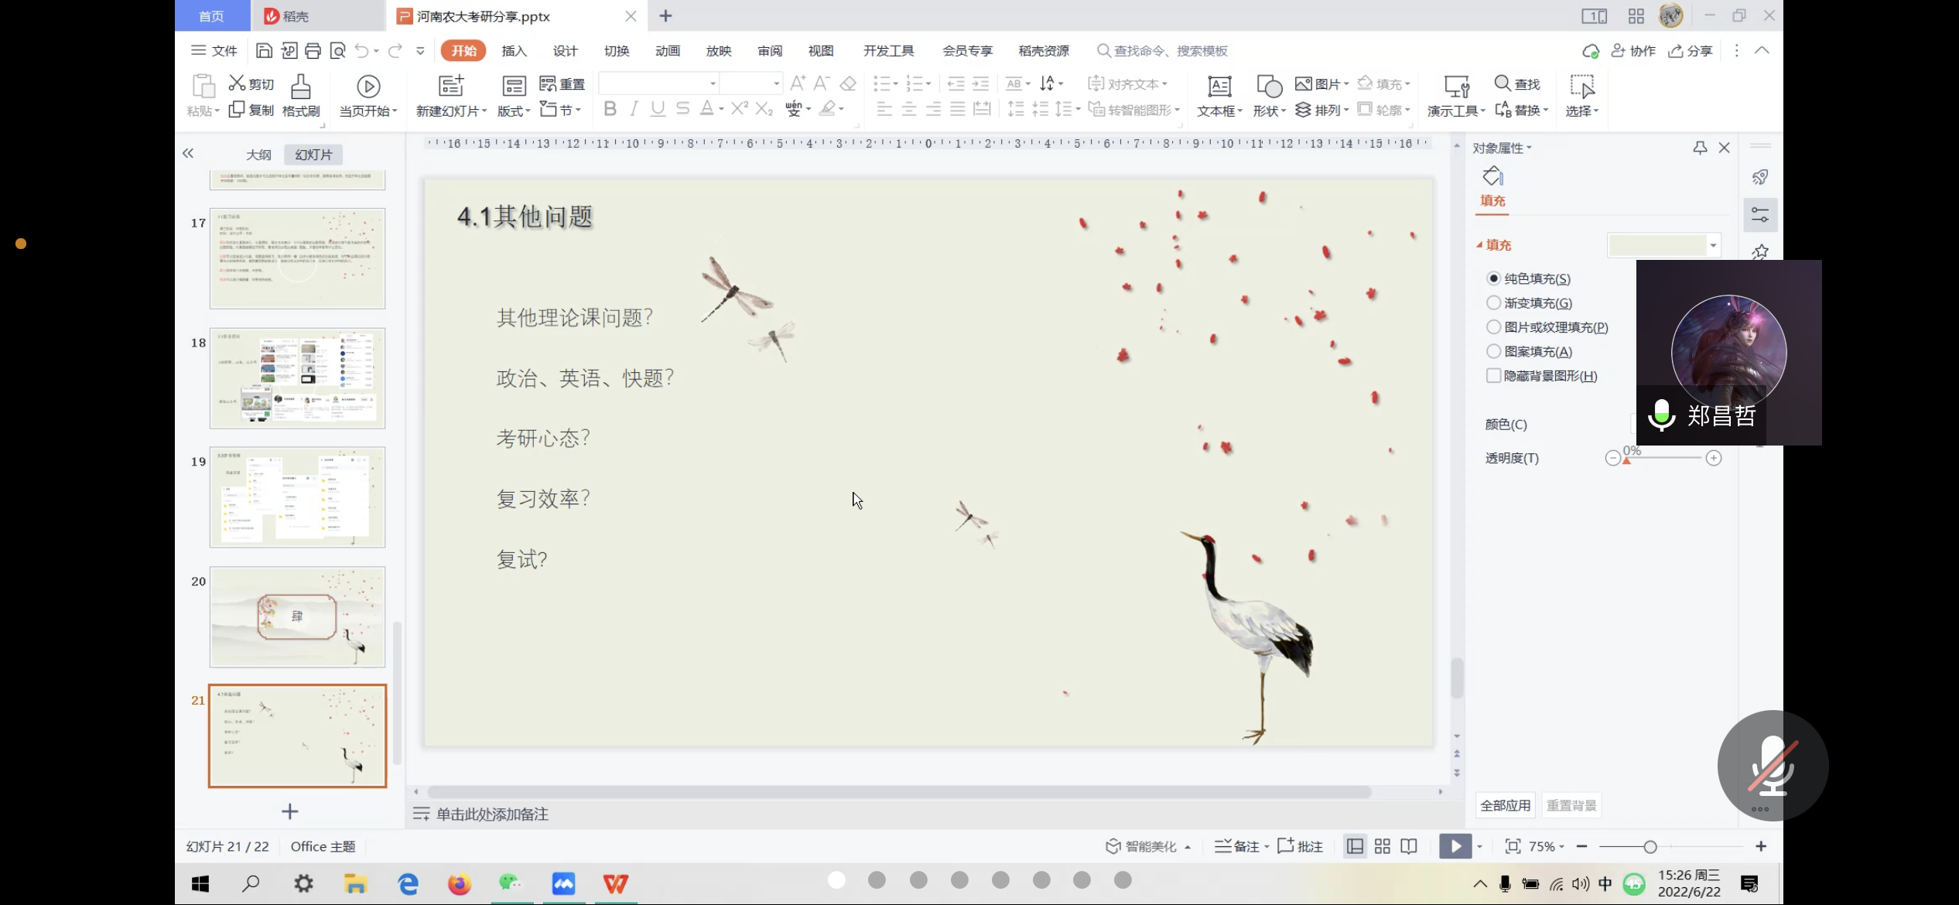Select Solid Fill (纯色填充) radio
The height and width of the screenshot is (905, 1959).
click(x=1494, y=278)
